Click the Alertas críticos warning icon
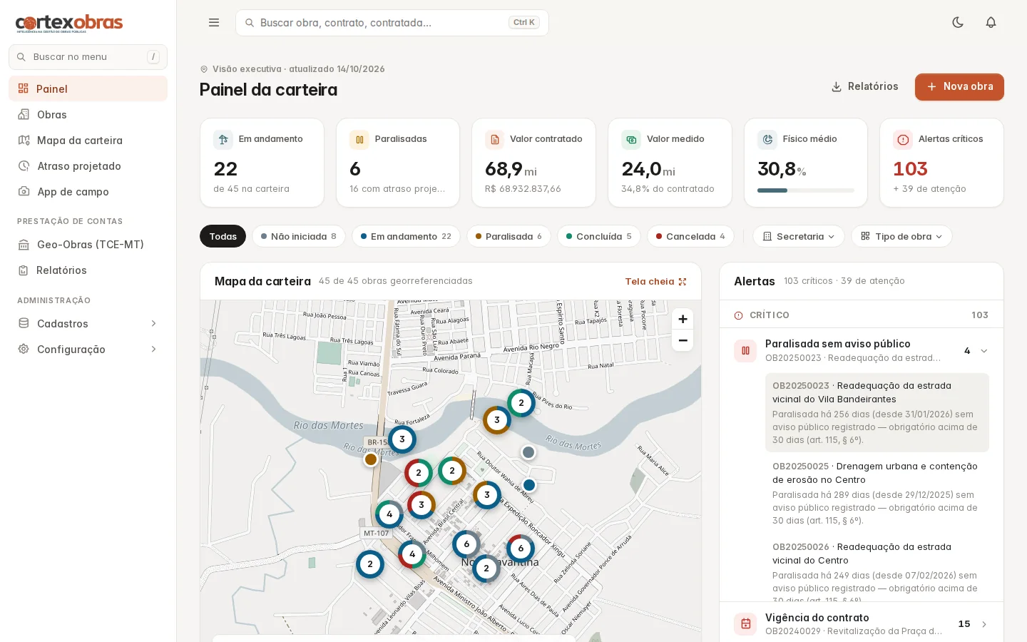The width and height of the screenshot is (1027, 642). tap(903, 139)
